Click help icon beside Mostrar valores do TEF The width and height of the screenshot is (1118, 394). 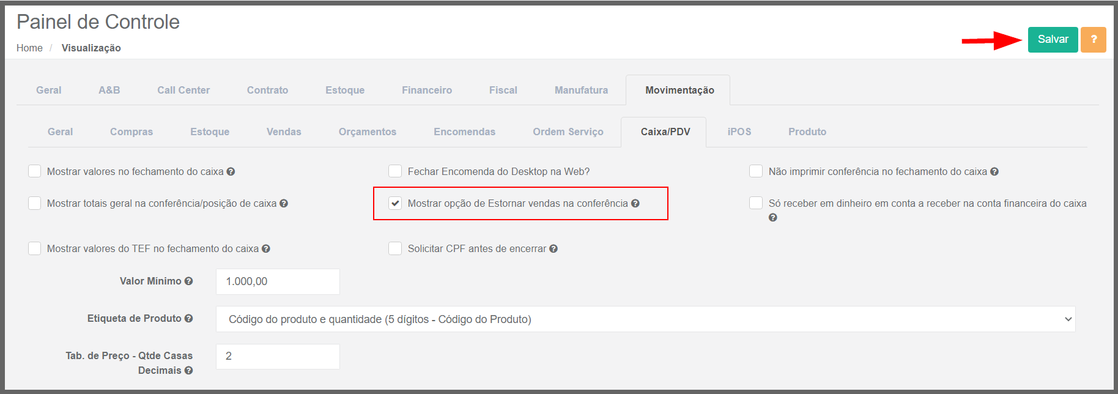click(266, 249)
